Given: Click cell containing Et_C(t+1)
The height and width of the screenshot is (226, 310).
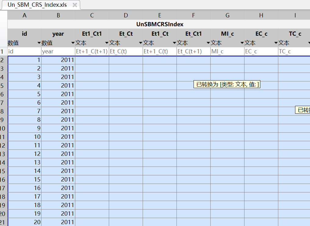Looking at the screenshot, I should pos(194,52).
